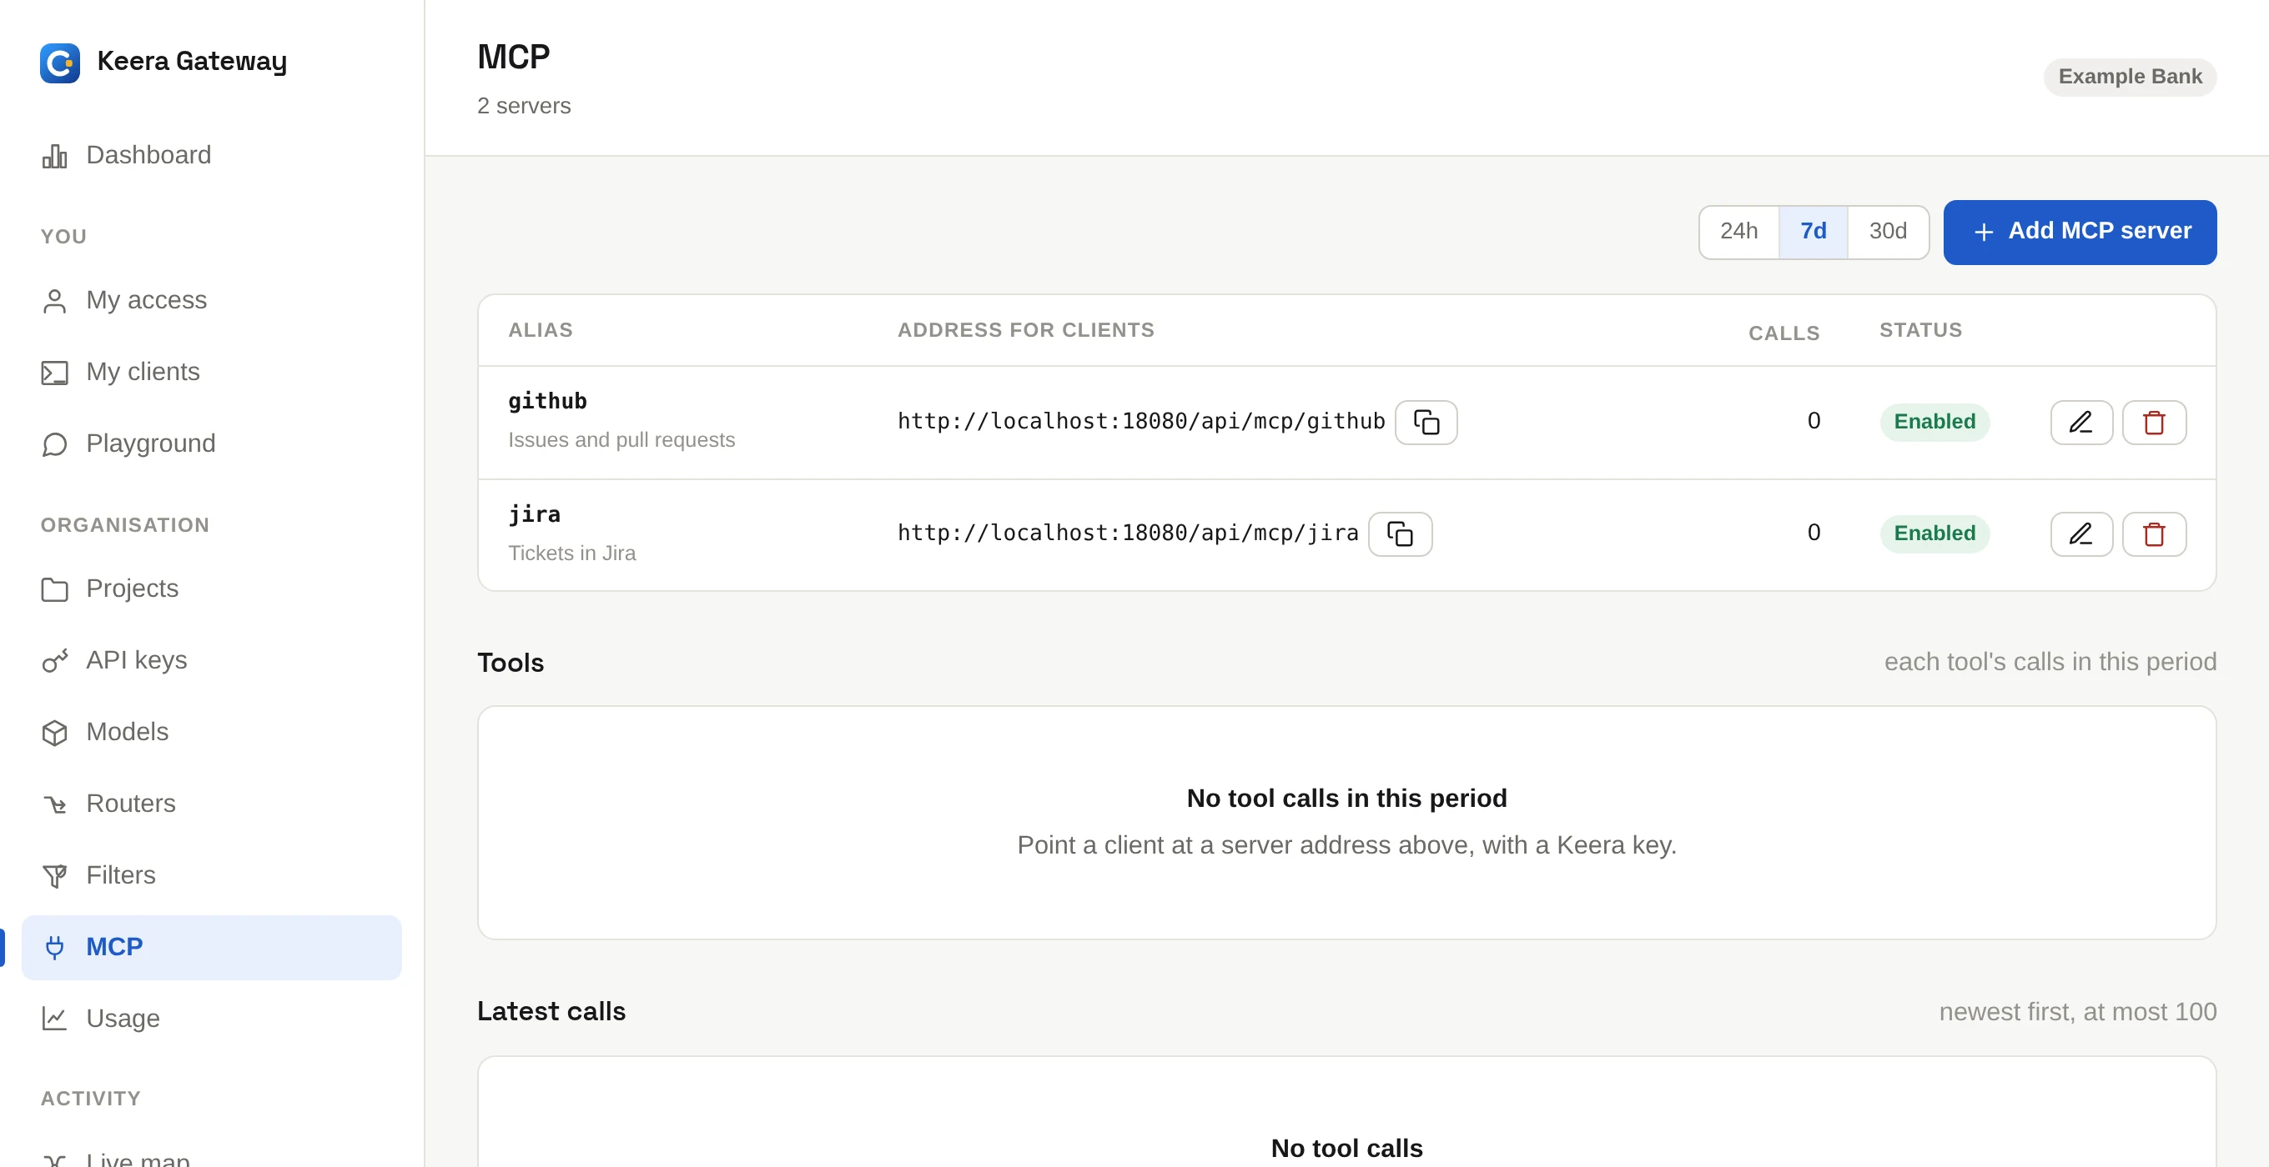Click the '2 servers' subtitle
Viewport: 2269px width, 1167px height.
pos(524,107)
